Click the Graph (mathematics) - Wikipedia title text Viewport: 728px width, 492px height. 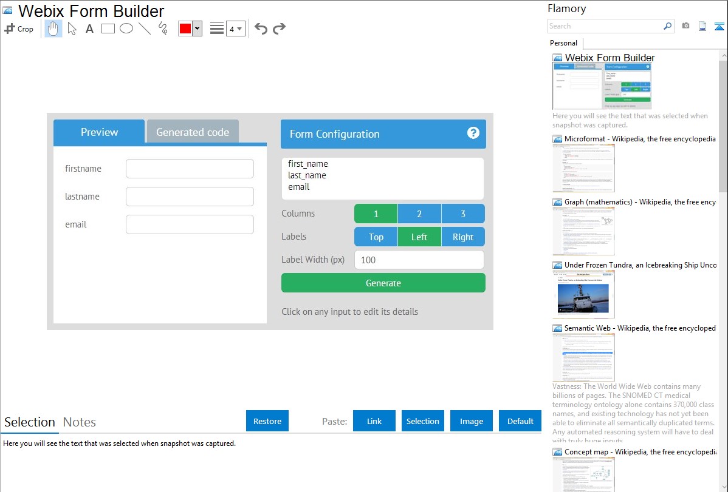[640, 202]
